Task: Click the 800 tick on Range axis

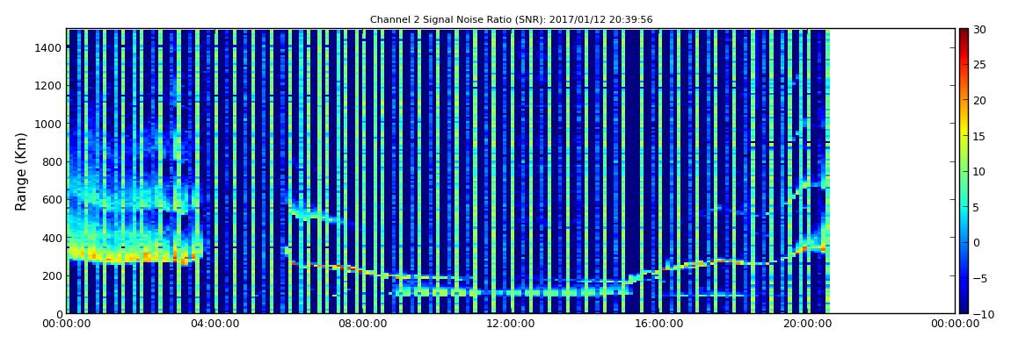Action: [x=52, y=161]
